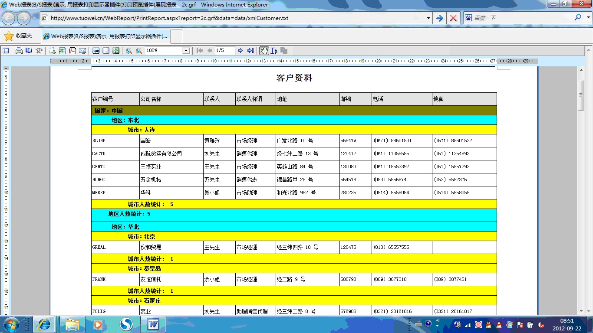Go to next report page
The height and width of the screenshot is (333, 593).
point(240,51)
